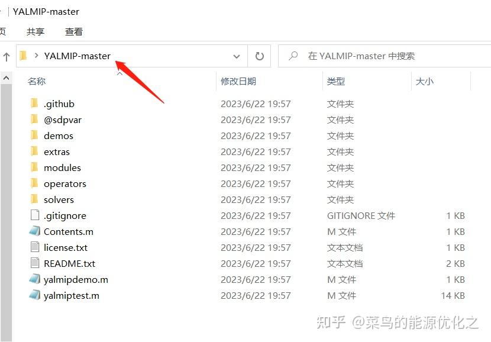Click the license.txt text file icon

(x=35, y=247)
